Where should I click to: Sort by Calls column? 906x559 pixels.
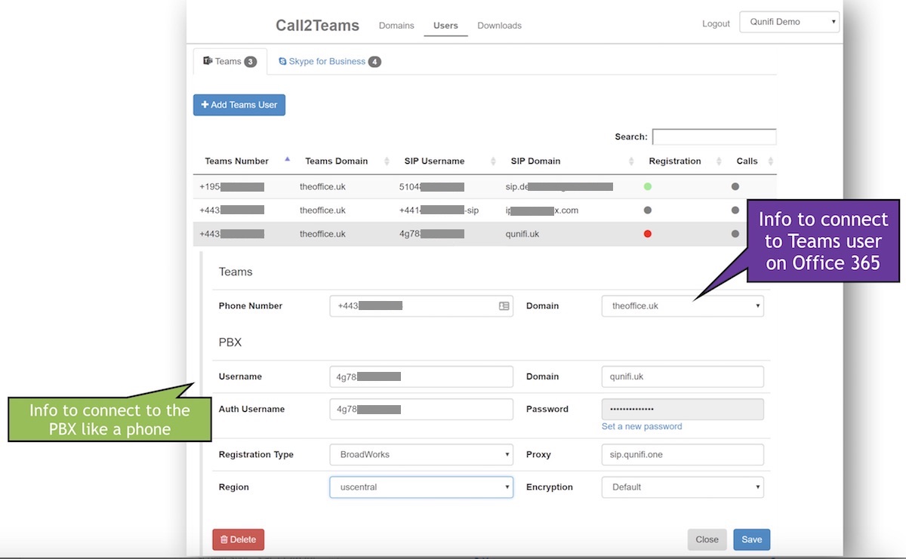pyautogui.click(x=770, y=161)
